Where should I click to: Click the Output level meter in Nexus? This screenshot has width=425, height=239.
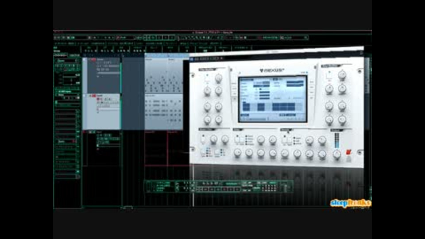coord(336,140)
